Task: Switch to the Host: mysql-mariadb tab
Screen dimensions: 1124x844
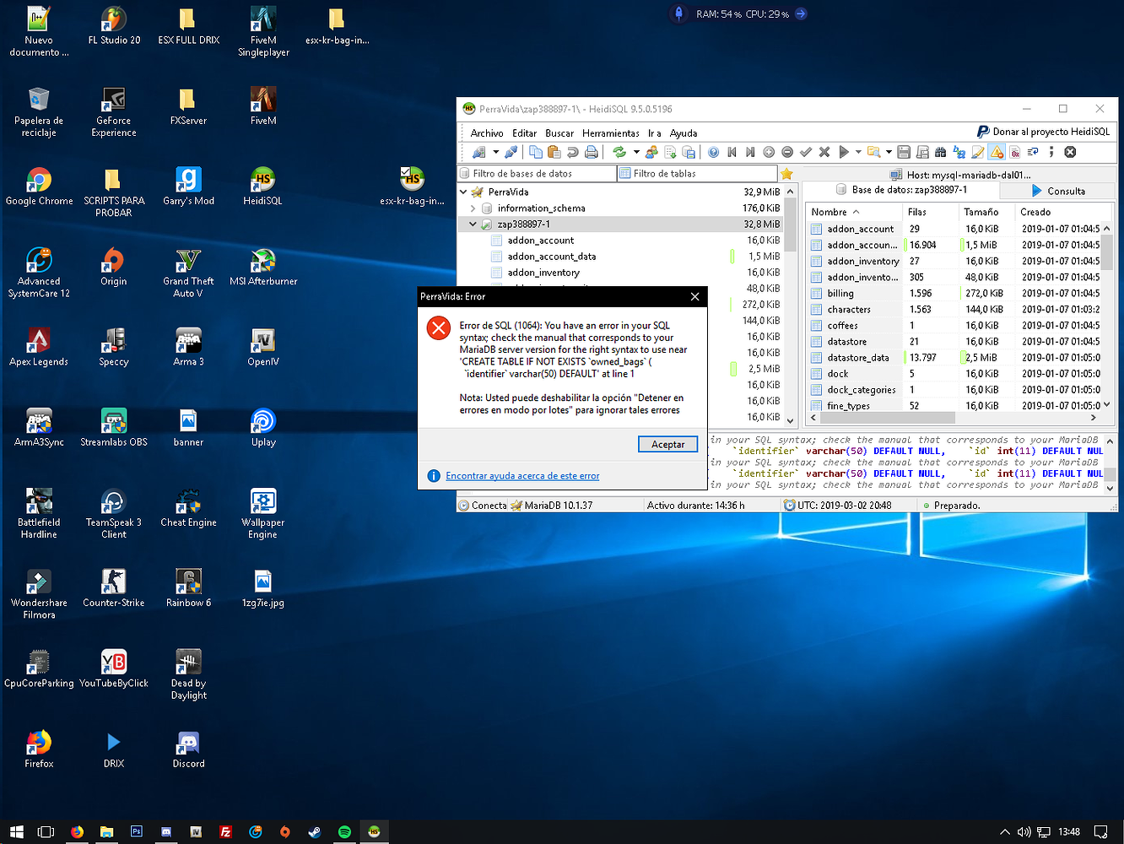Action: [x=960, y=175]
